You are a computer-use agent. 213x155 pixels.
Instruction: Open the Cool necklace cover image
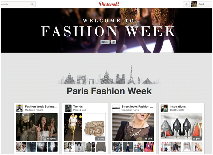(133, 127)
